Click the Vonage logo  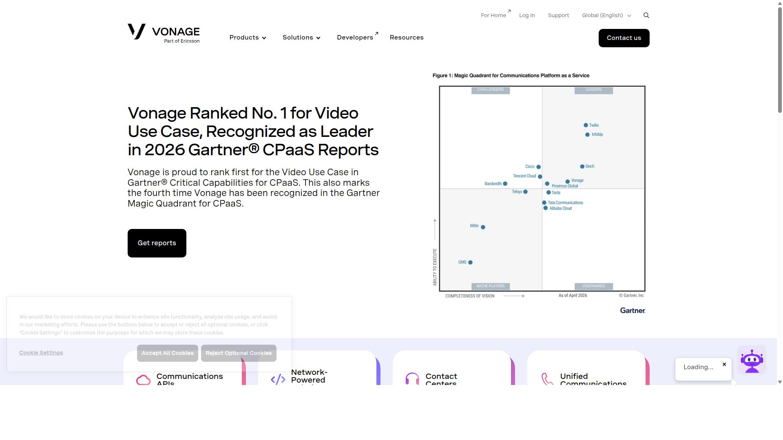click(164, 33)
